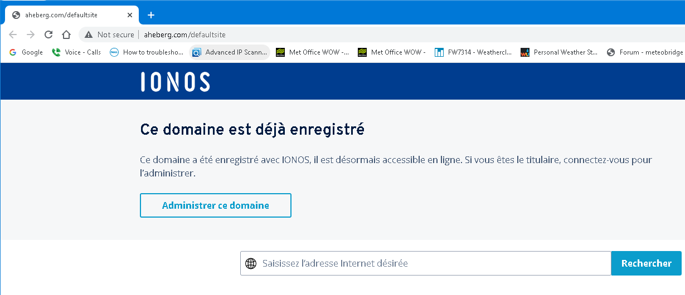Open the How to troubleshoot Dell bookmark
Viewport: 685px width, 295px height.
pyautogui.click(x=147, y=52)
